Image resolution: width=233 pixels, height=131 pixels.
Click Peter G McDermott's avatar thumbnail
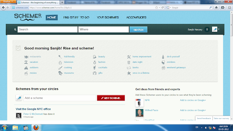pyautogui.click(x=19, y=115)
